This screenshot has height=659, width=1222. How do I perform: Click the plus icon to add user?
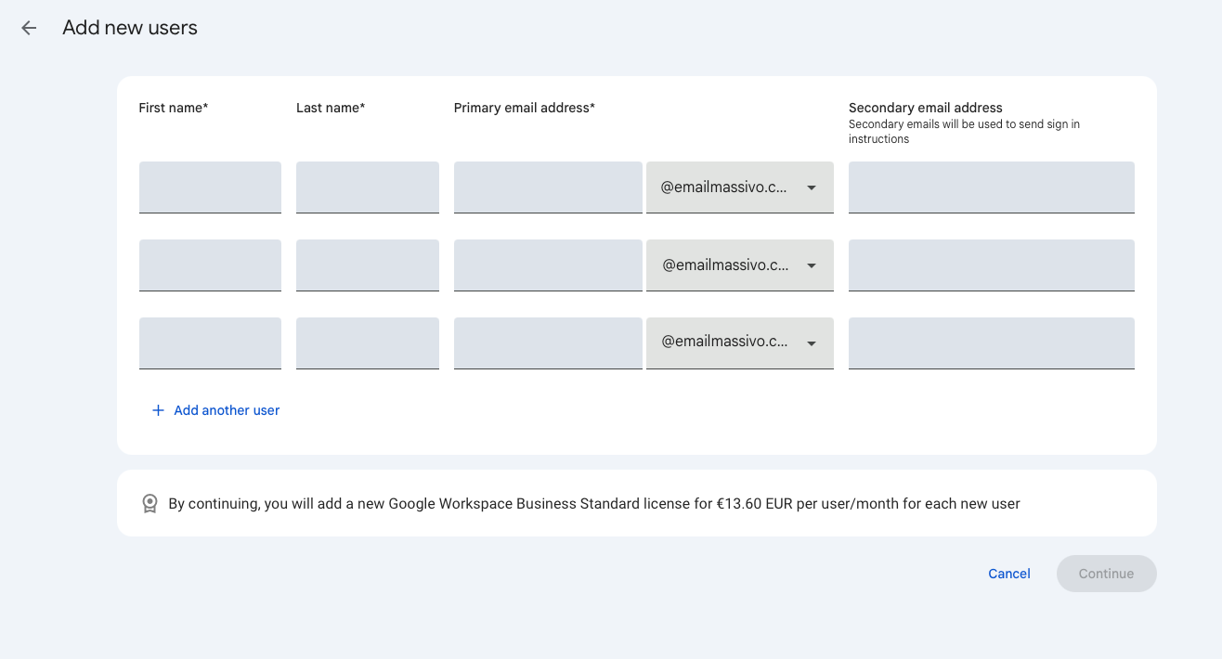click(158, 410)
